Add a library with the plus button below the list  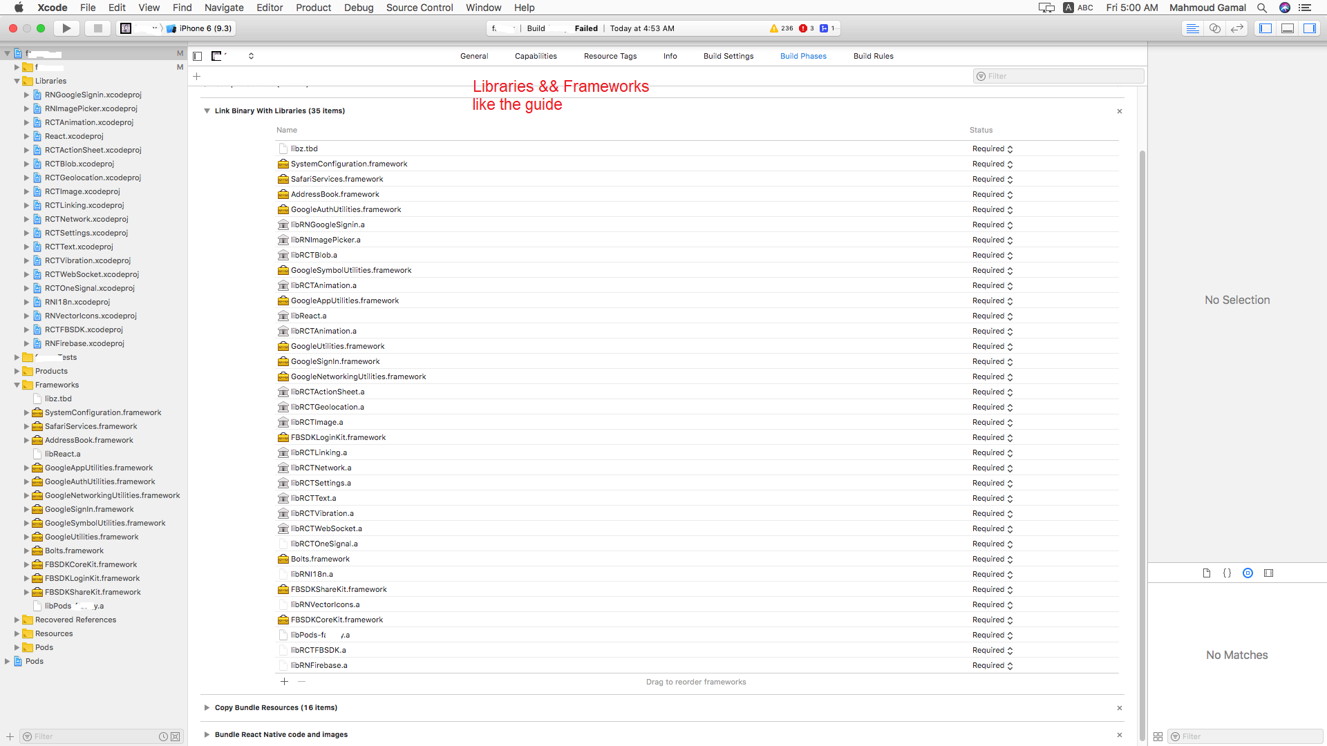click(x=284, y=681)
